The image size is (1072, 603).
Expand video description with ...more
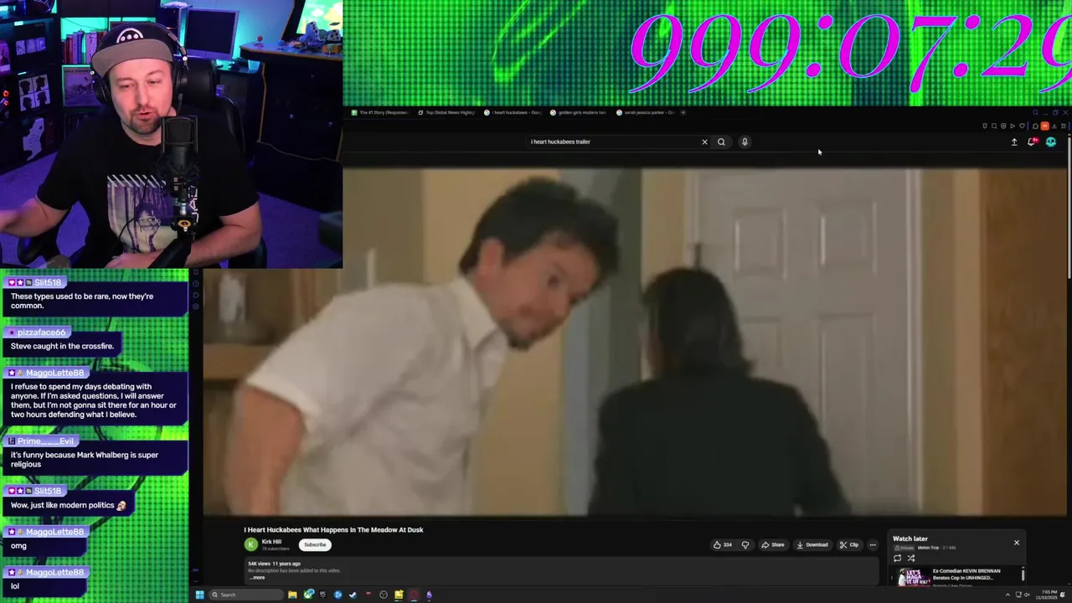(258, 577)
